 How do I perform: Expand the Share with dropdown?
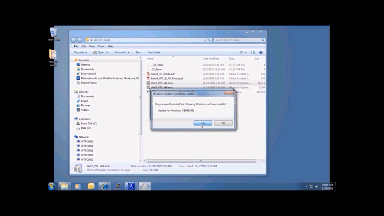tap(121, 52)
